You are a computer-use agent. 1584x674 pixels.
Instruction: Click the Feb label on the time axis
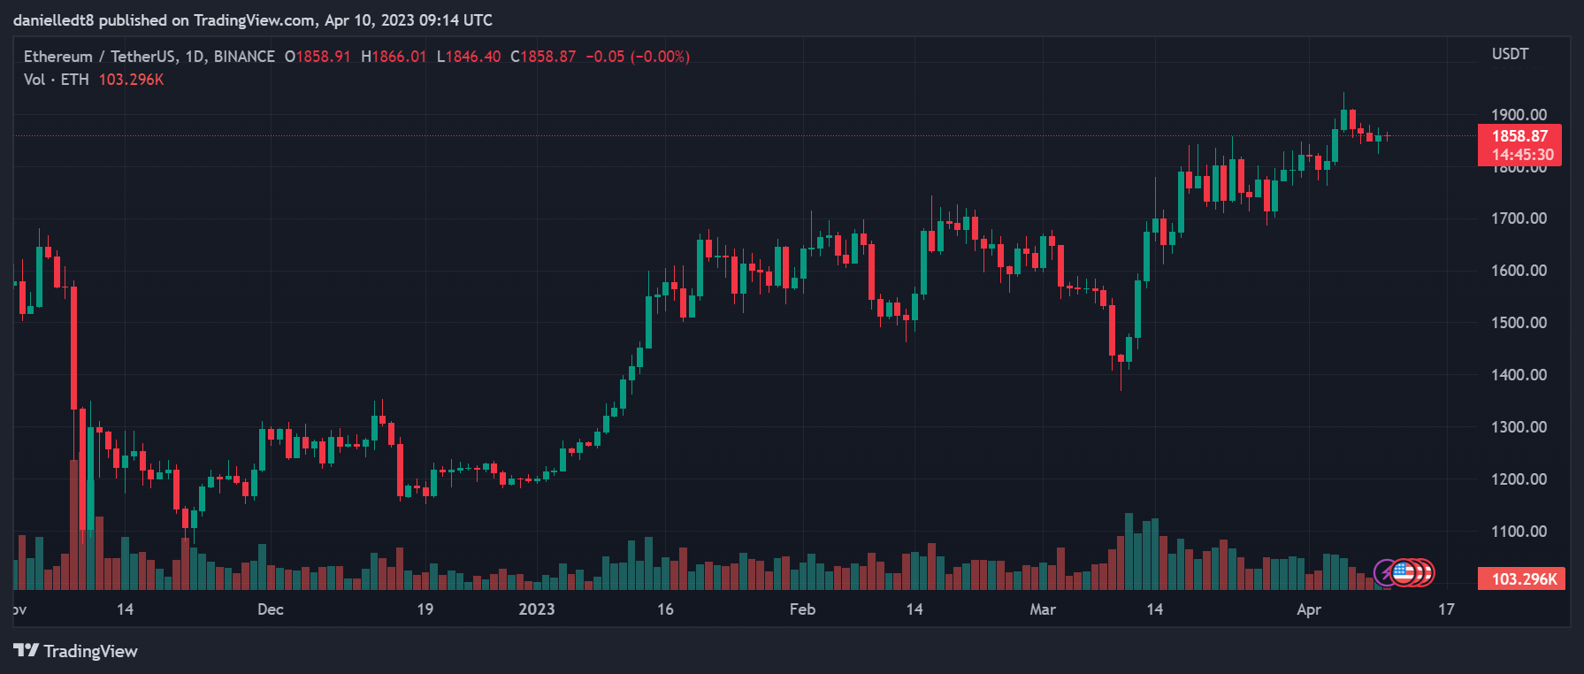(802, 609)
